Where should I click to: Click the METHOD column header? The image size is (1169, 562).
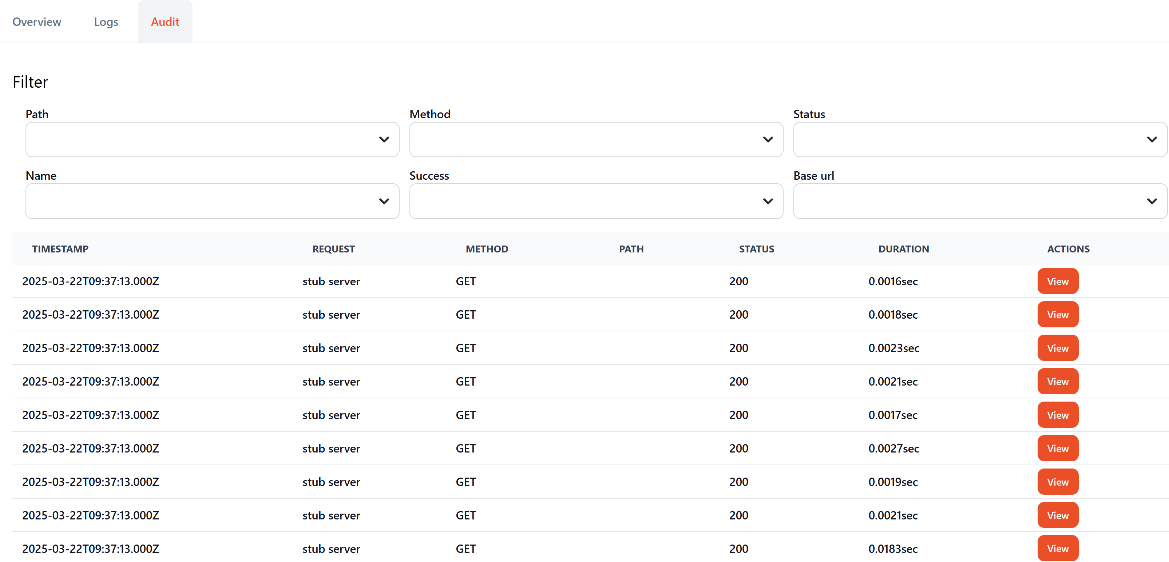coord(487,248)
